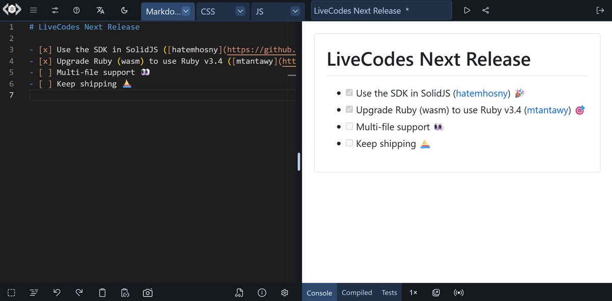Open the broadcast icon
This screenshot has width=612, height=301.
tap(458, 292)
